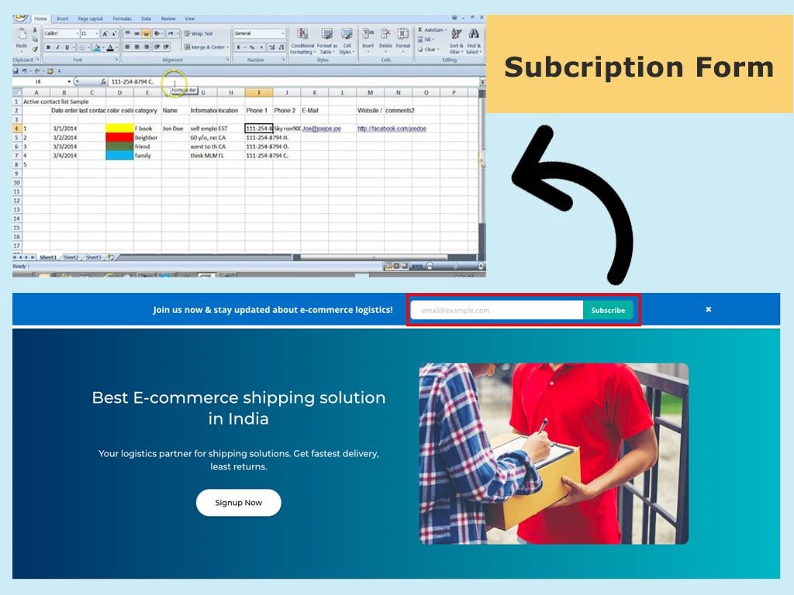Select the Sheet2 worksheet tab
This screenshot has width=794, height=595.
[71, 257]
